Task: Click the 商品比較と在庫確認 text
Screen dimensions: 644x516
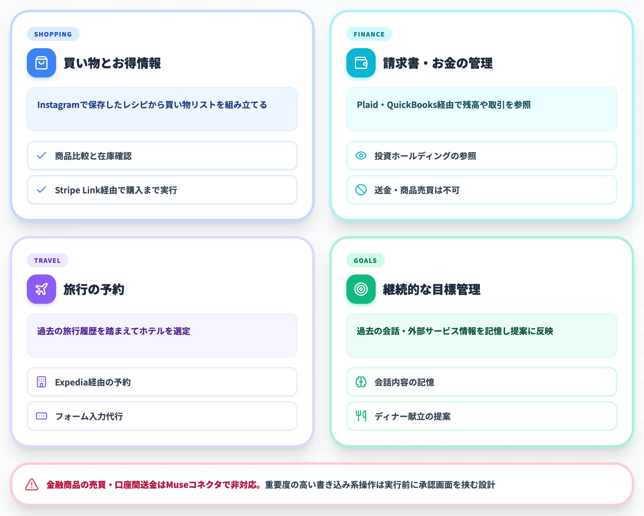Action: 93,156
